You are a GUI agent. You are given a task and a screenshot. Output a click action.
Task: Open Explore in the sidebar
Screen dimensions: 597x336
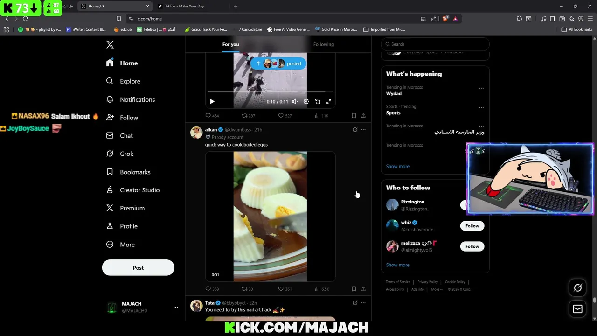123,81
